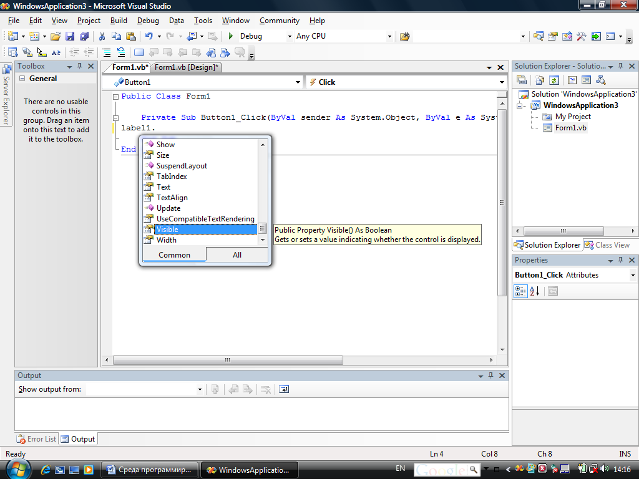639x479 pixels.
Task: Open the Build menu
Action: [x=119, y=21]
